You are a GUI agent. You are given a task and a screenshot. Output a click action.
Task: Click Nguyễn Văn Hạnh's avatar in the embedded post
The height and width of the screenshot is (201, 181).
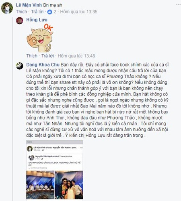31,158
